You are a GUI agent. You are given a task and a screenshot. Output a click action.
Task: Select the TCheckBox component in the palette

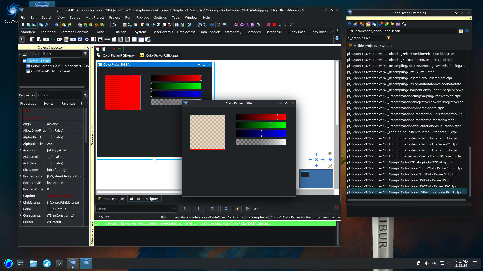80,39
